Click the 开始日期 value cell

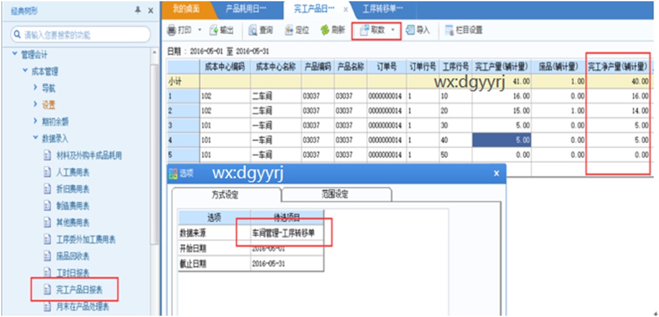[x=288, y=248]
